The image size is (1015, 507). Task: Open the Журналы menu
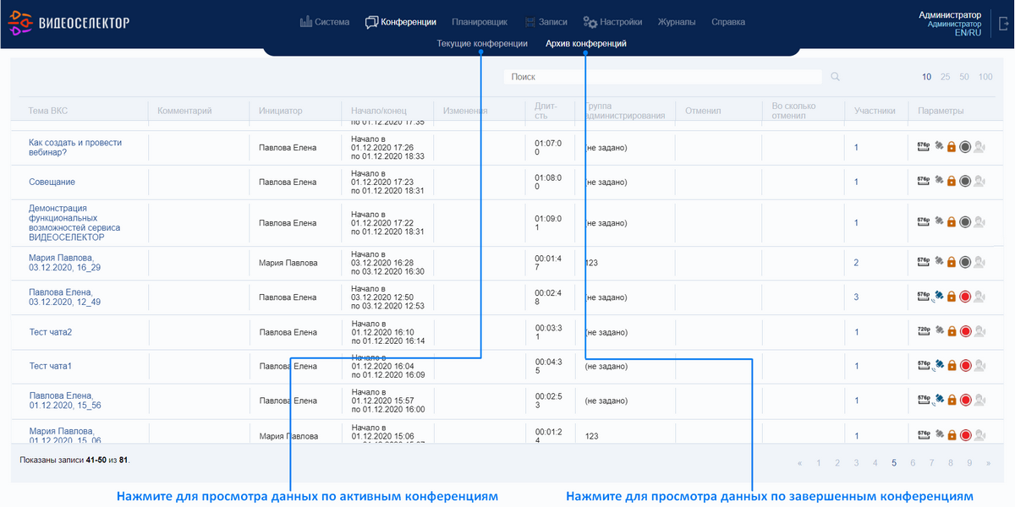[x=677, y=22]
